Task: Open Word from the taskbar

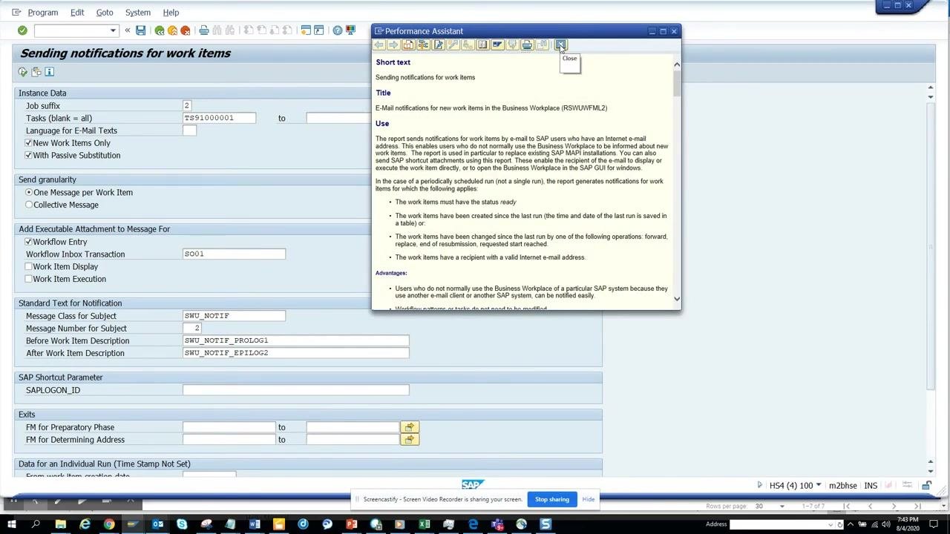Action: pyautogui.click(x=255, y=525)
